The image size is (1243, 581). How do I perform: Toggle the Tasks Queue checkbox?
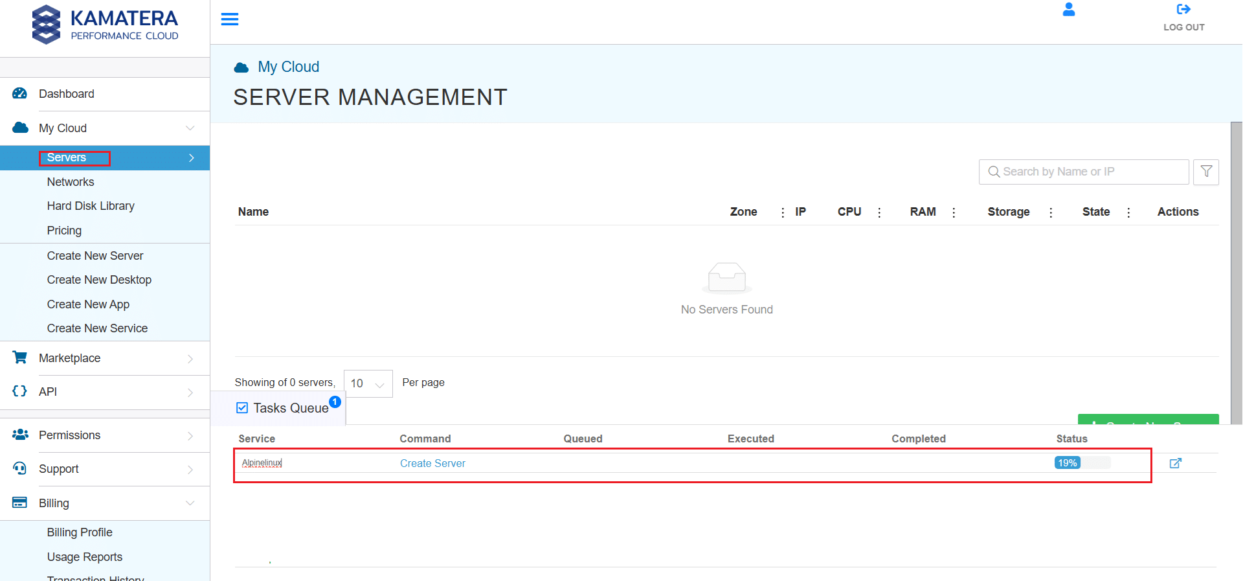tap(242, 407)
